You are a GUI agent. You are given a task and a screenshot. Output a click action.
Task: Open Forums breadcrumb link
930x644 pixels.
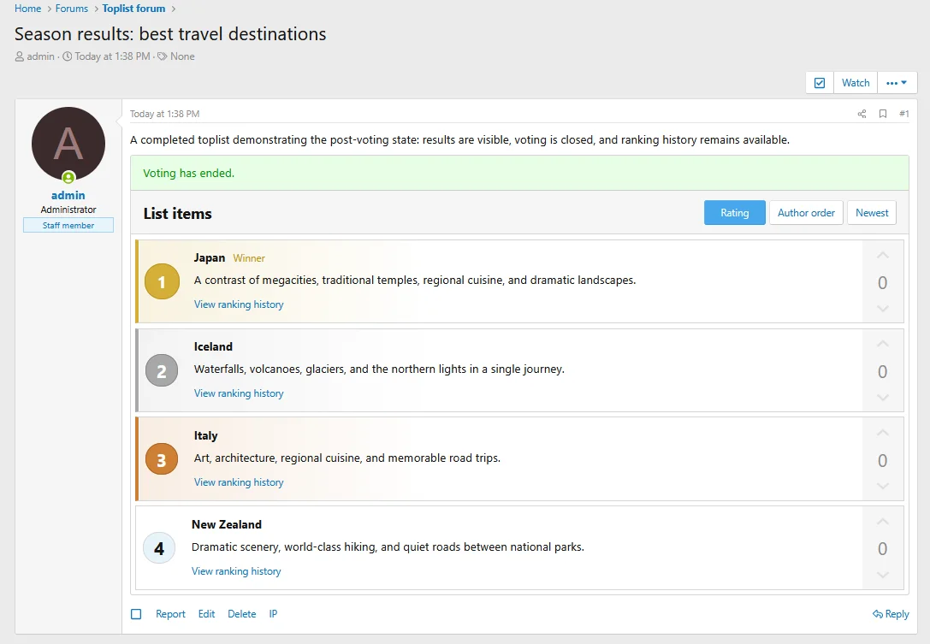72,9
